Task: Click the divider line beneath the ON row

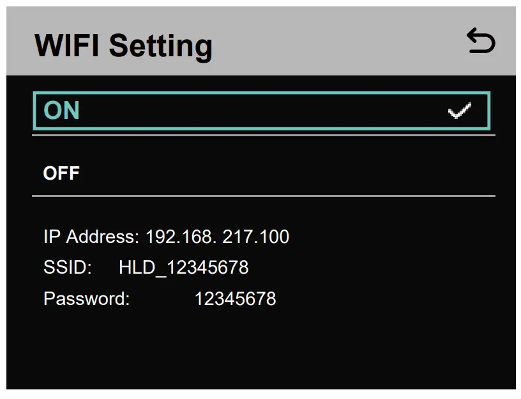Action: pos(263,135)
